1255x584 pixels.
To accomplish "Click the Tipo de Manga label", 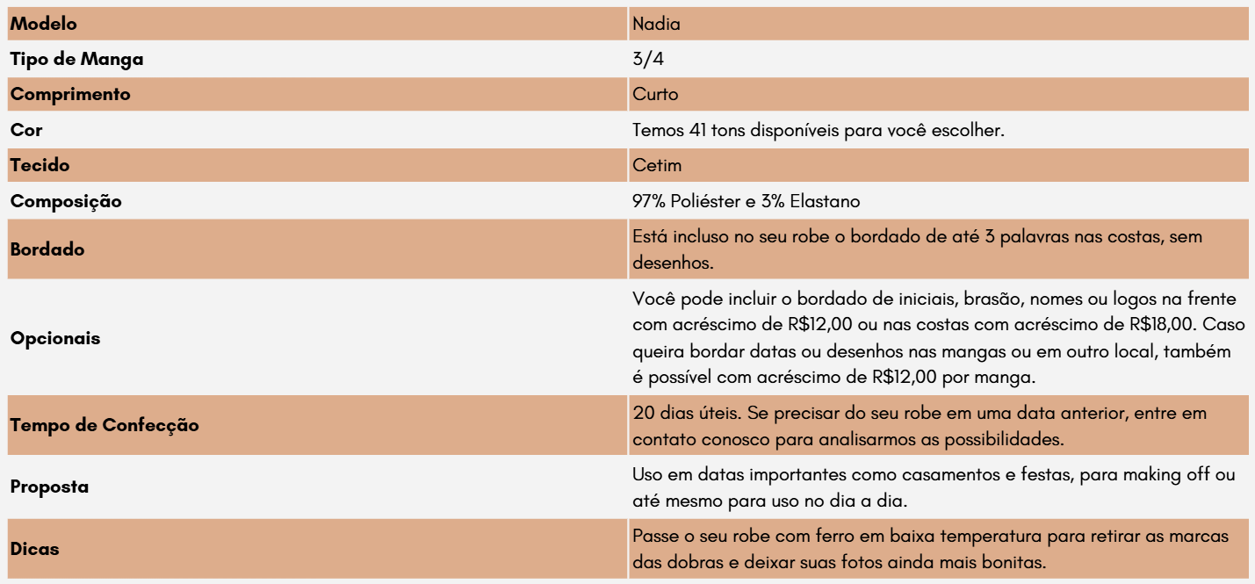I will [x=76, y=60].
